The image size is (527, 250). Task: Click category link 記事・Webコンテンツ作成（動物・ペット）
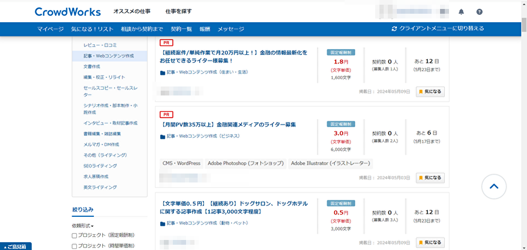(207, 223)
